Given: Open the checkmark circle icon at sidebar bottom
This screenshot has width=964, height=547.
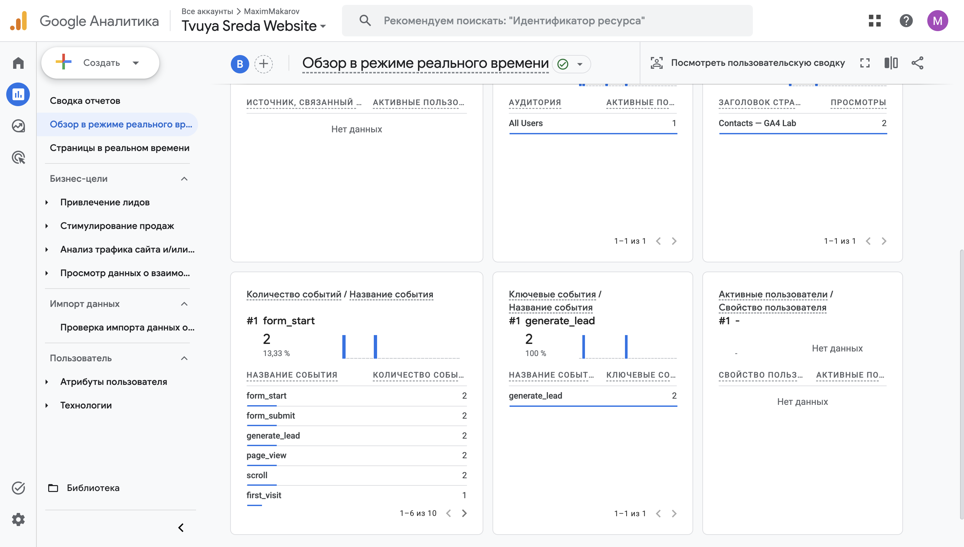Looking at the screenshot, I should (18, 488).
